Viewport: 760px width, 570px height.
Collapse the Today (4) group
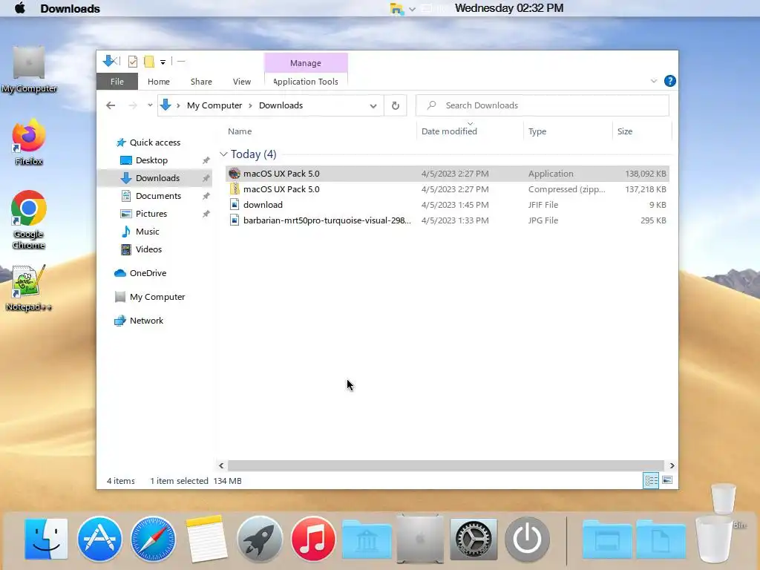tap(223, 154)
